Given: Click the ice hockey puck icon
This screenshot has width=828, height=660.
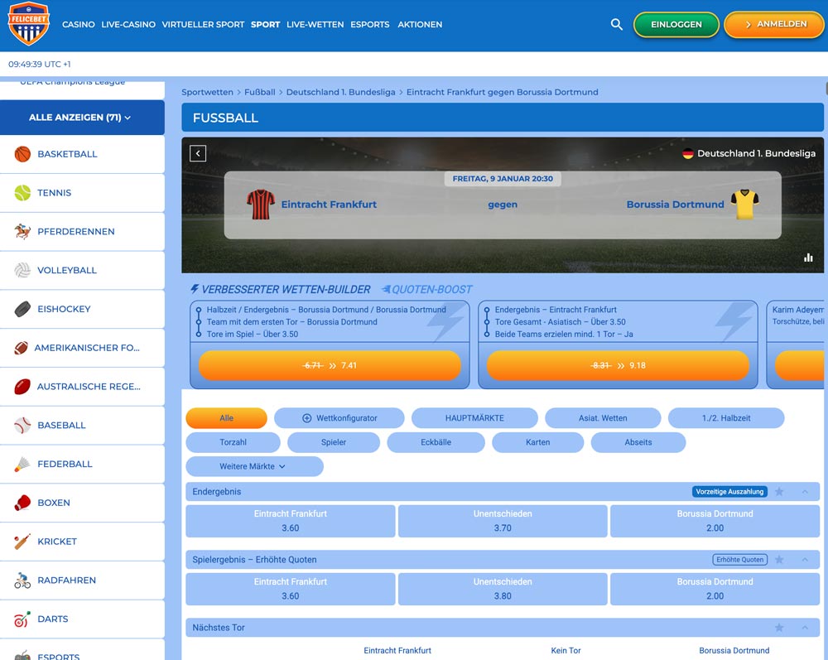Looking at the screenshot, I should [22, 309].
